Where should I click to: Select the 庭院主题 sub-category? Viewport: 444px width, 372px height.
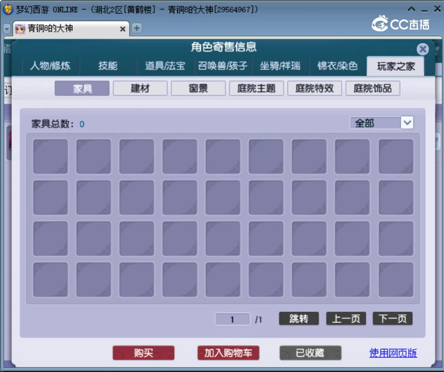(257, 88)
